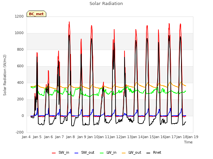Screen dimensions: 213x159
Task: Click the Jan 6 x-axis label
Action: point(48,137)
